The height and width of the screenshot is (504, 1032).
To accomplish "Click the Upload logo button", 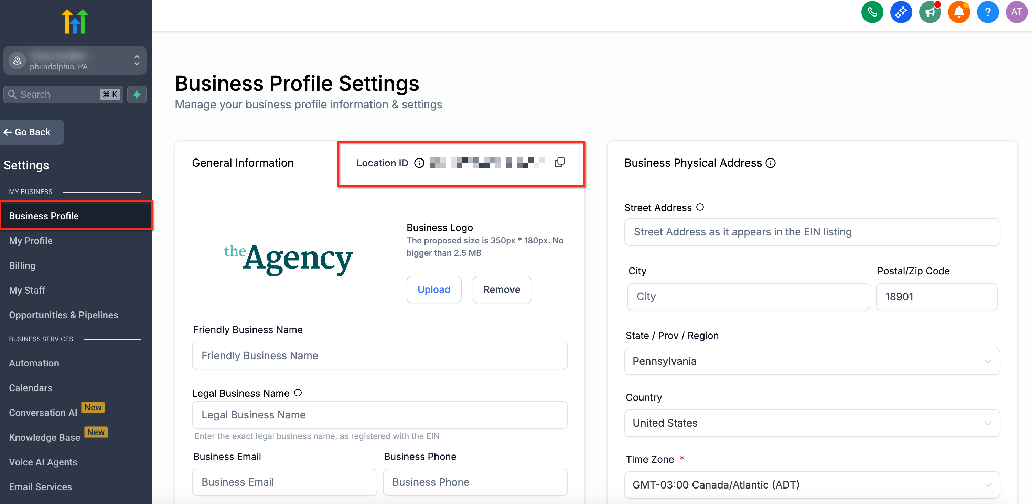I will (433, 289).
